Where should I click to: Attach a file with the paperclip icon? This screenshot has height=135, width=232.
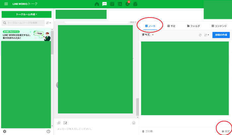(x=59, y=123)
